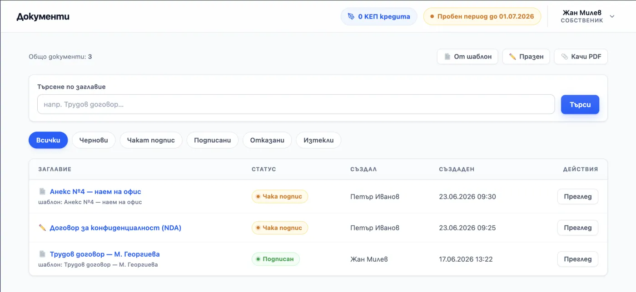Upload a file with Качи PDF button
Viewport: 636px width, 292px height.
pos(581,57)
